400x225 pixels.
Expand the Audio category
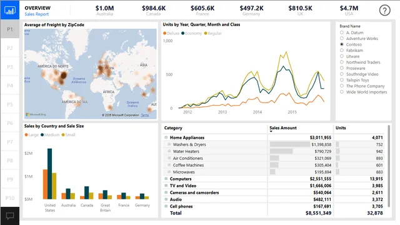[x=166, y=199]
